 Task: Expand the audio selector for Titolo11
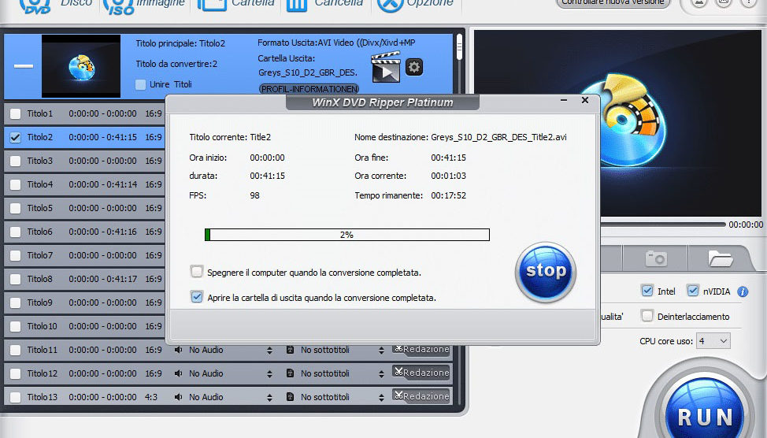point(270,350)
